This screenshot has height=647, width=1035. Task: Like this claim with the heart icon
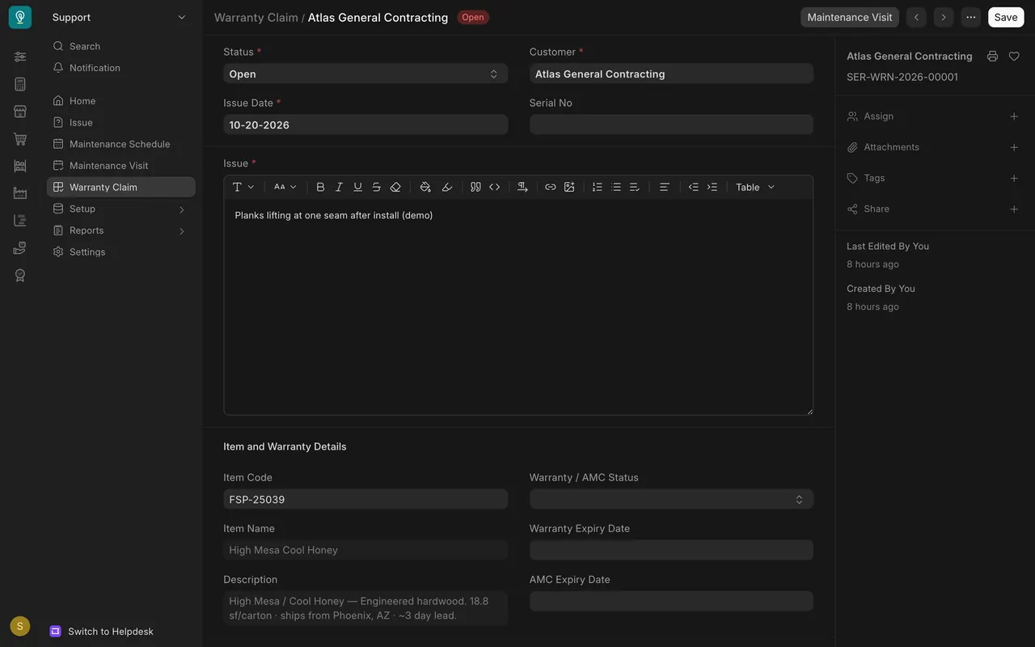click(x=1014, y=57)
